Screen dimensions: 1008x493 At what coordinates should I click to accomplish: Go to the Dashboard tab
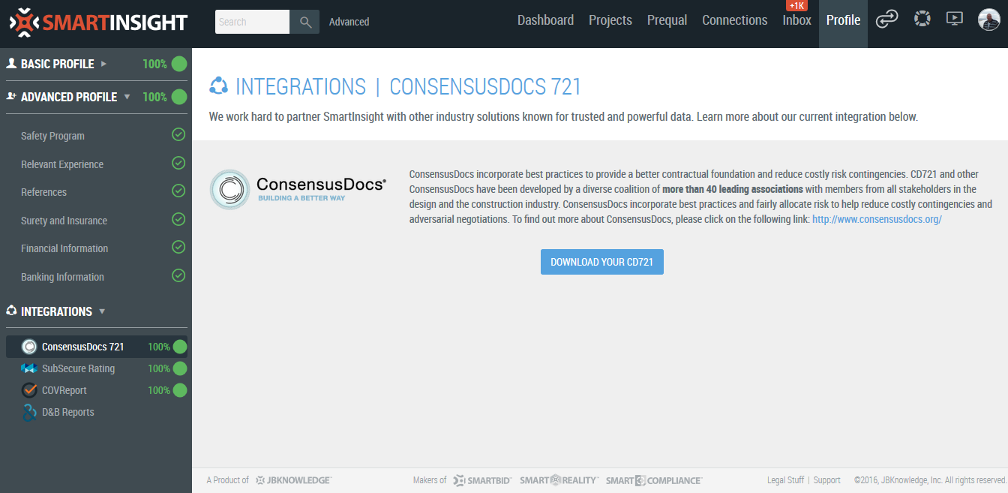(x=545, y=20)
